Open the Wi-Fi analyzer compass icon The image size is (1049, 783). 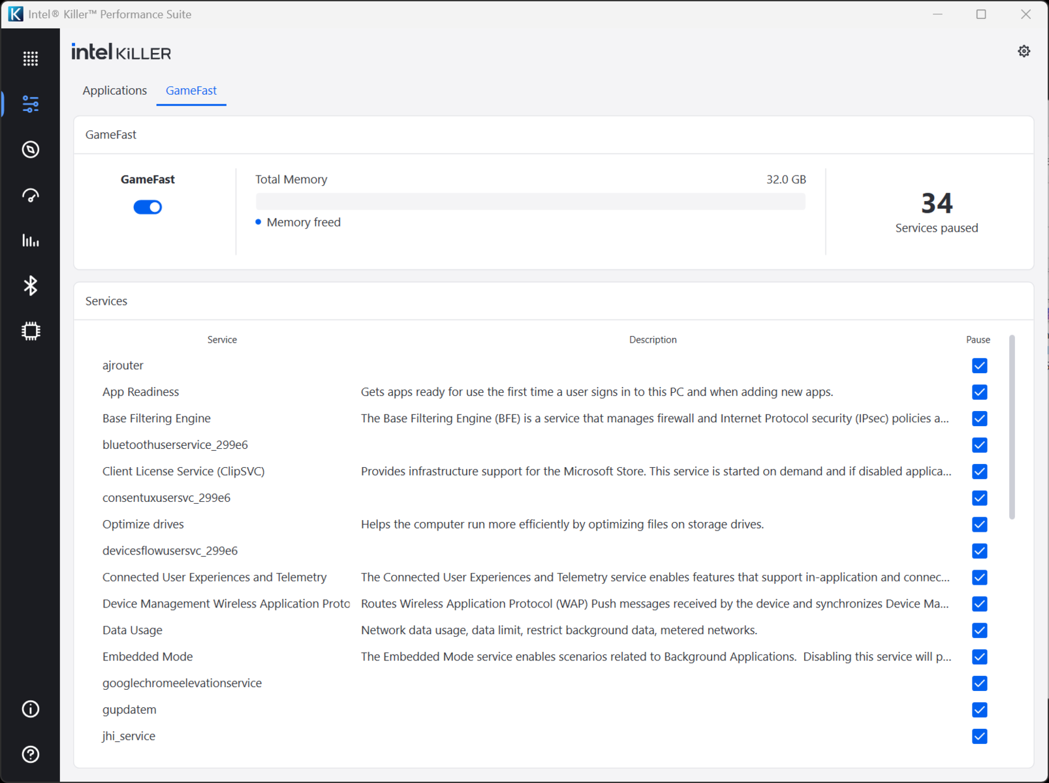[x=31, y=149]
